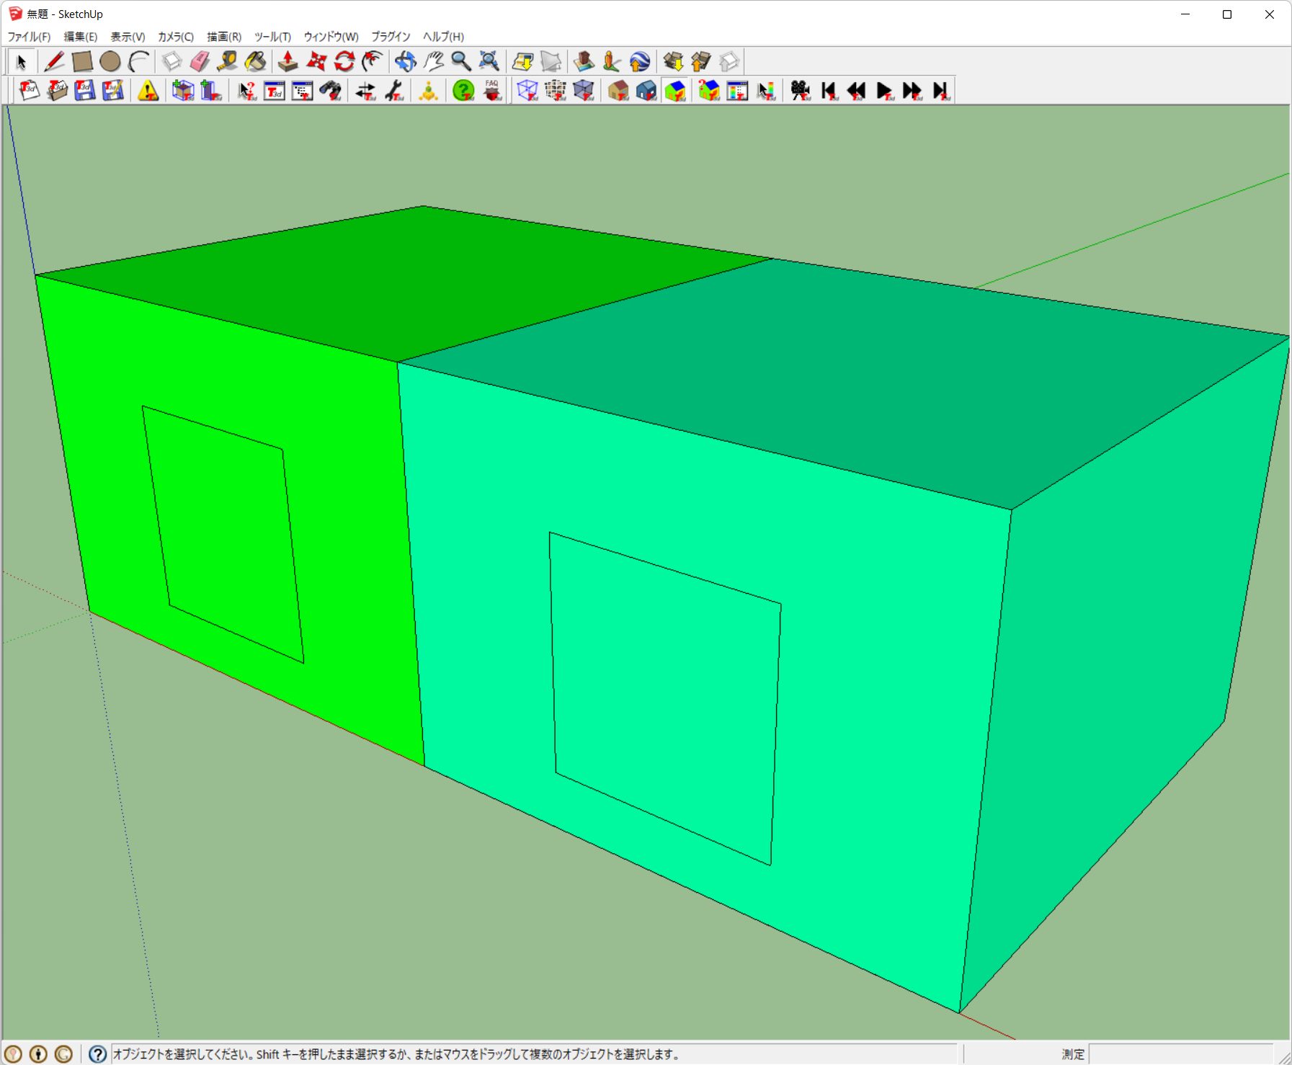Jump to last animation frame
This screenshot has width=1292, height=1065.
[x=940, y=91]
